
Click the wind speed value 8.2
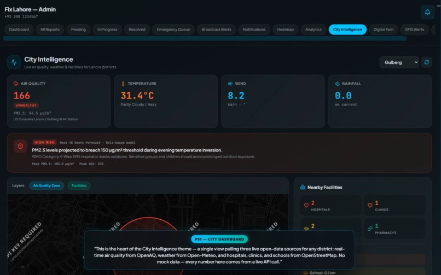236,96
